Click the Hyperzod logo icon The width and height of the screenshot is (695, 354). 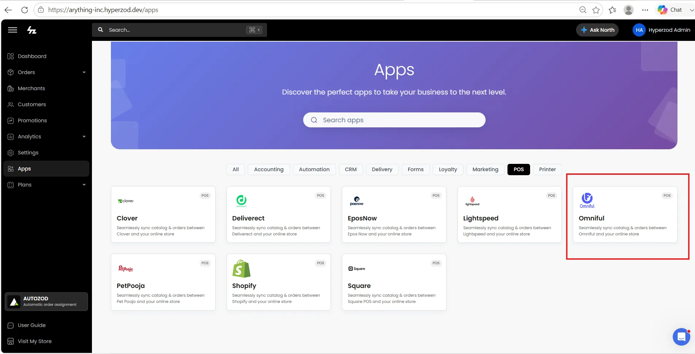pos(32,30)
